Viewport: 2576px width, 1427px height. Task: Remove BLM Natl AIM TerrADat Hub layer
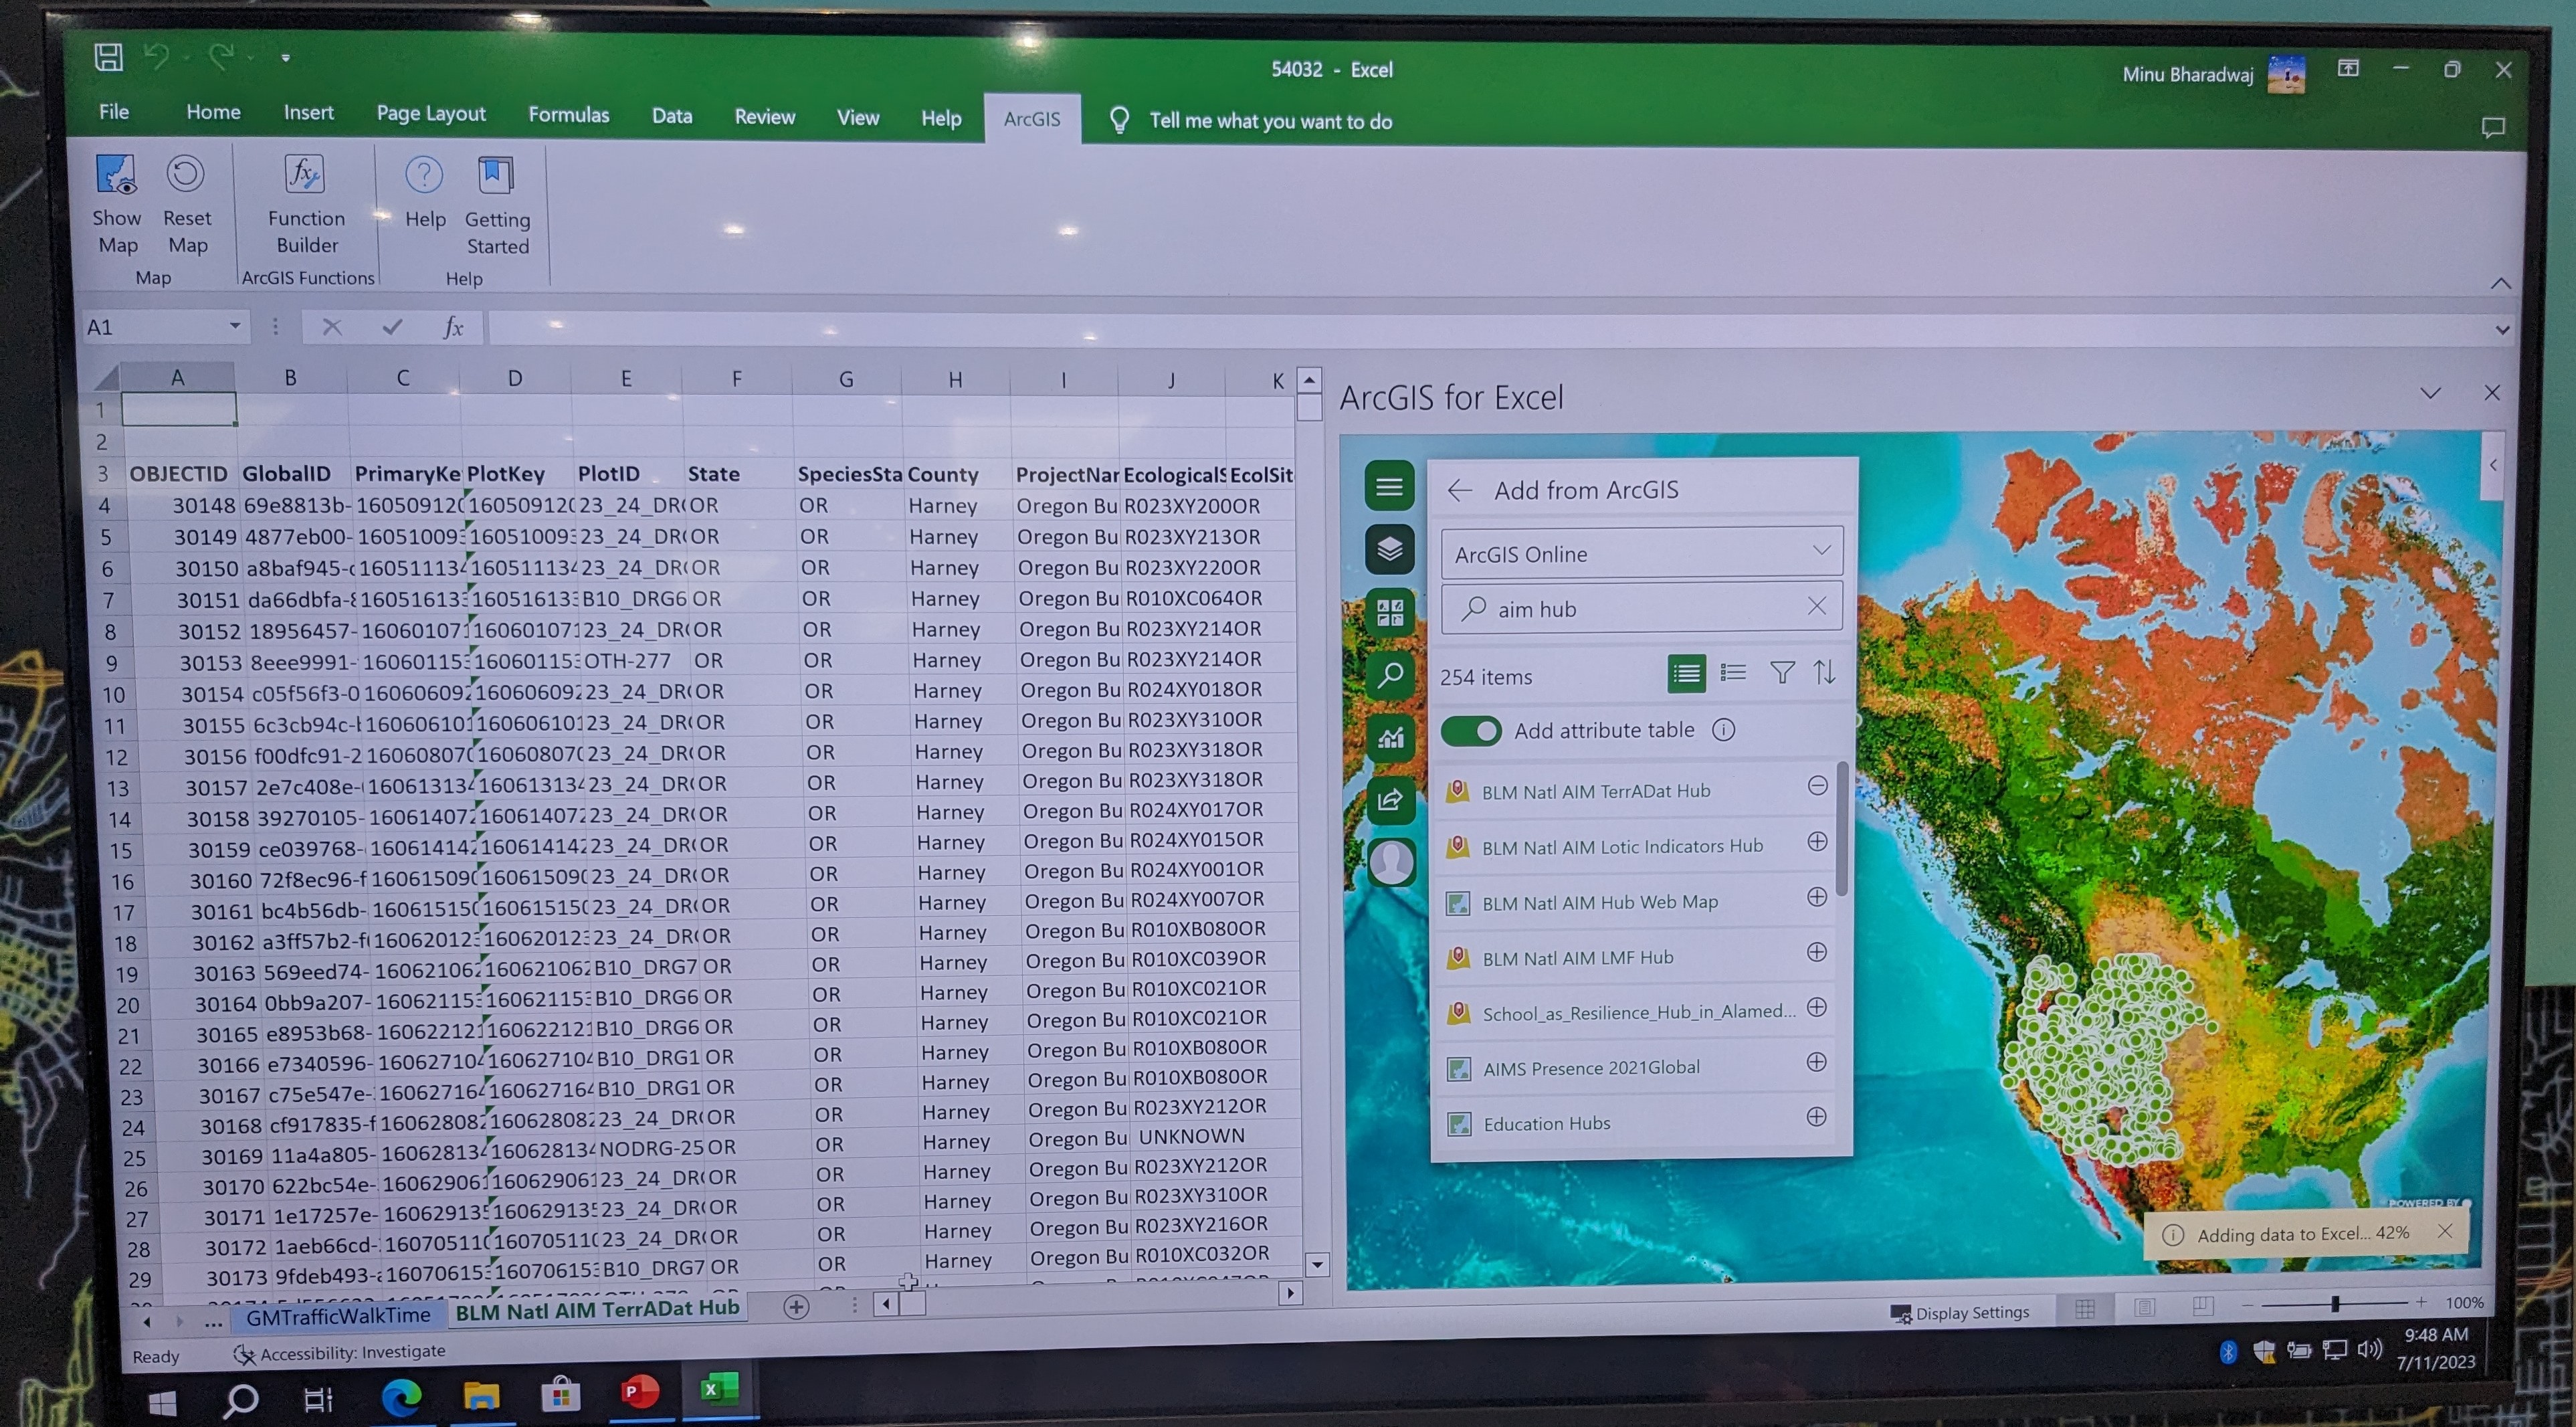pyautogui.click(x=1817, y=786)
